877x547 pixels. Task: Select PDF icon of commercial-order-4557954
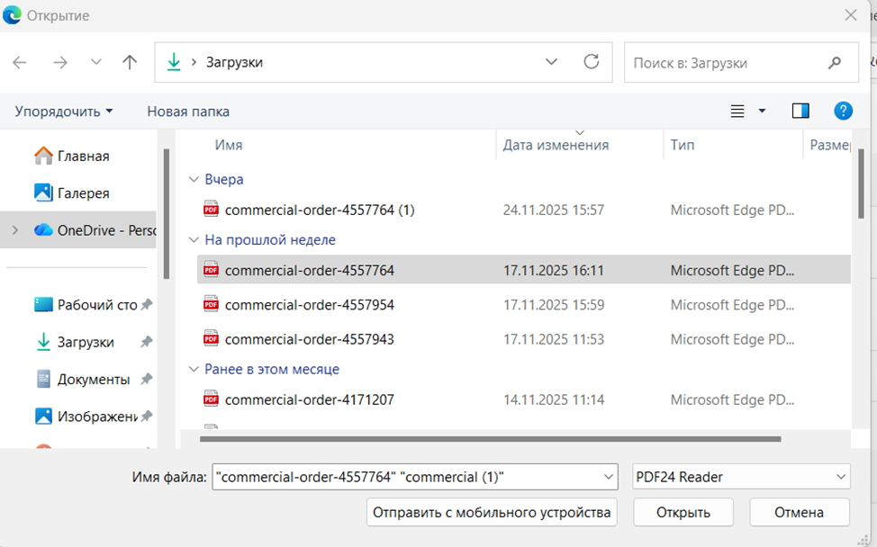coord(212,305)
